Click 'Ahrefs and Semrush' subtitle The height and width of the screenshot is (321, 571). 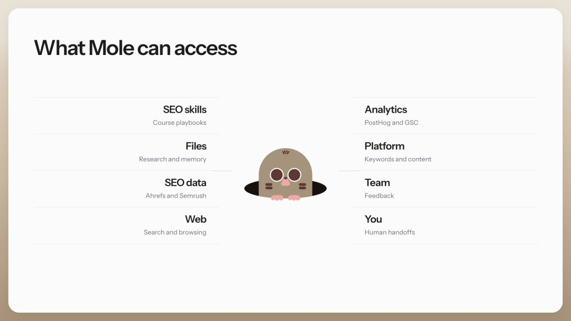click(x=176, y=196)
